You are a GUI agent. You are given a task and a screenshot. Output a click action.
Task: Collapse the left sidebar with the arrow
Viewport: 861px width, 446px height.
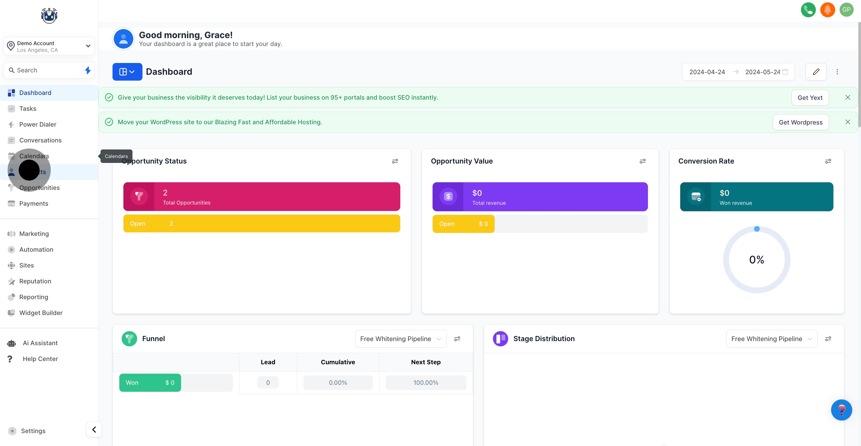(94, 429)
